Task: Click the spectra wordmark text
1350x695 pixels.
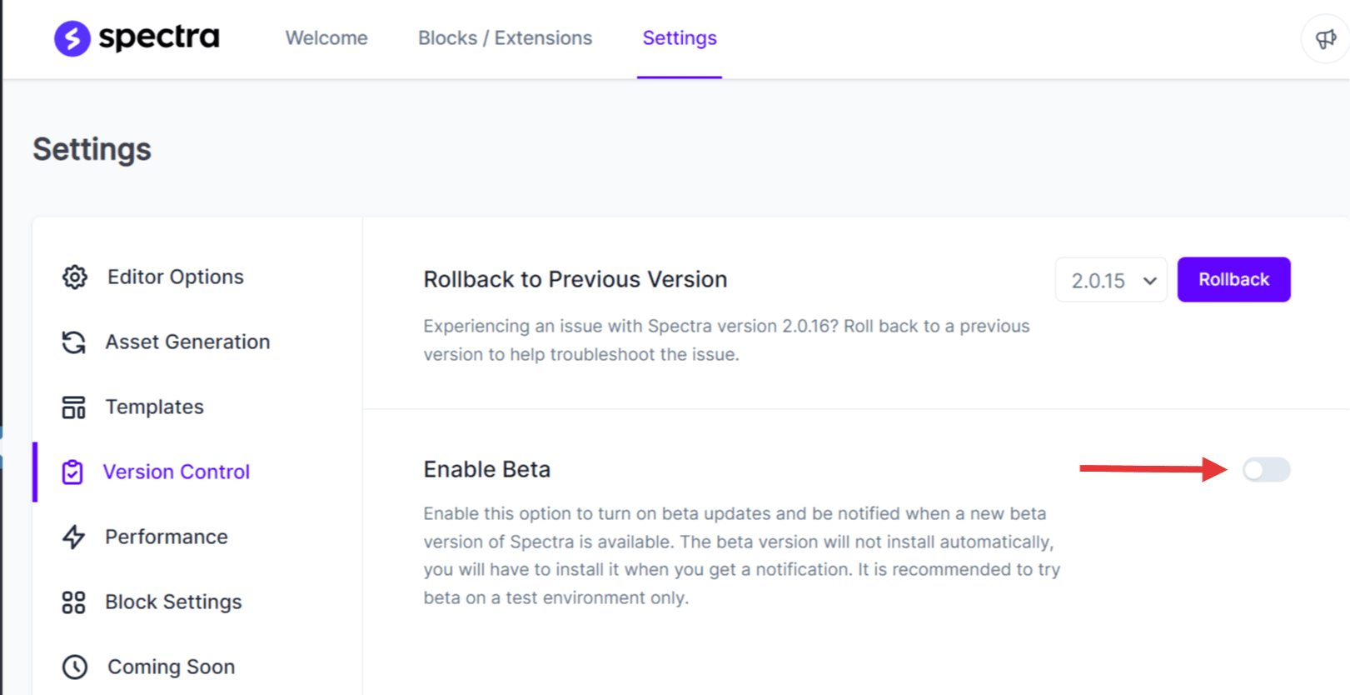Action: coord(159,37)
